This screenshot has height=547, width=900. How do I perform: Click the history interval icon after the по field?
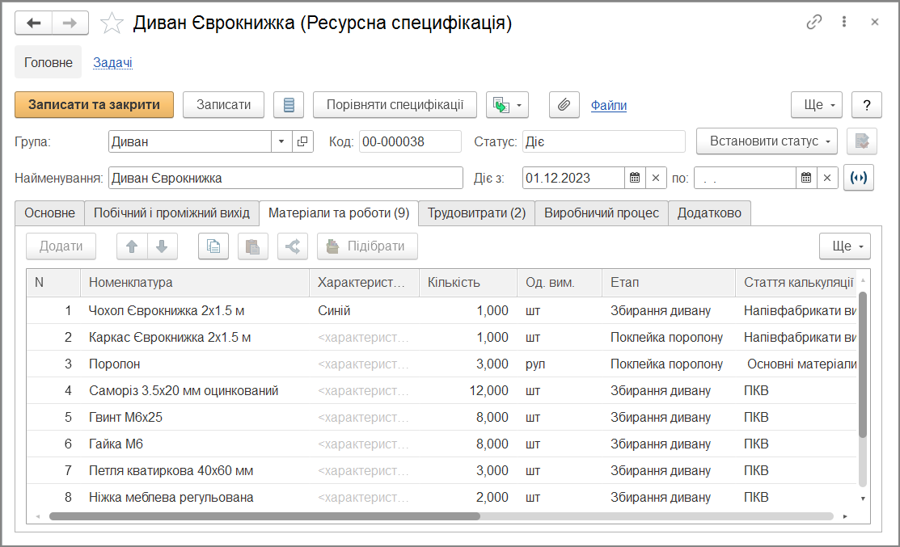tap(858, 178)
